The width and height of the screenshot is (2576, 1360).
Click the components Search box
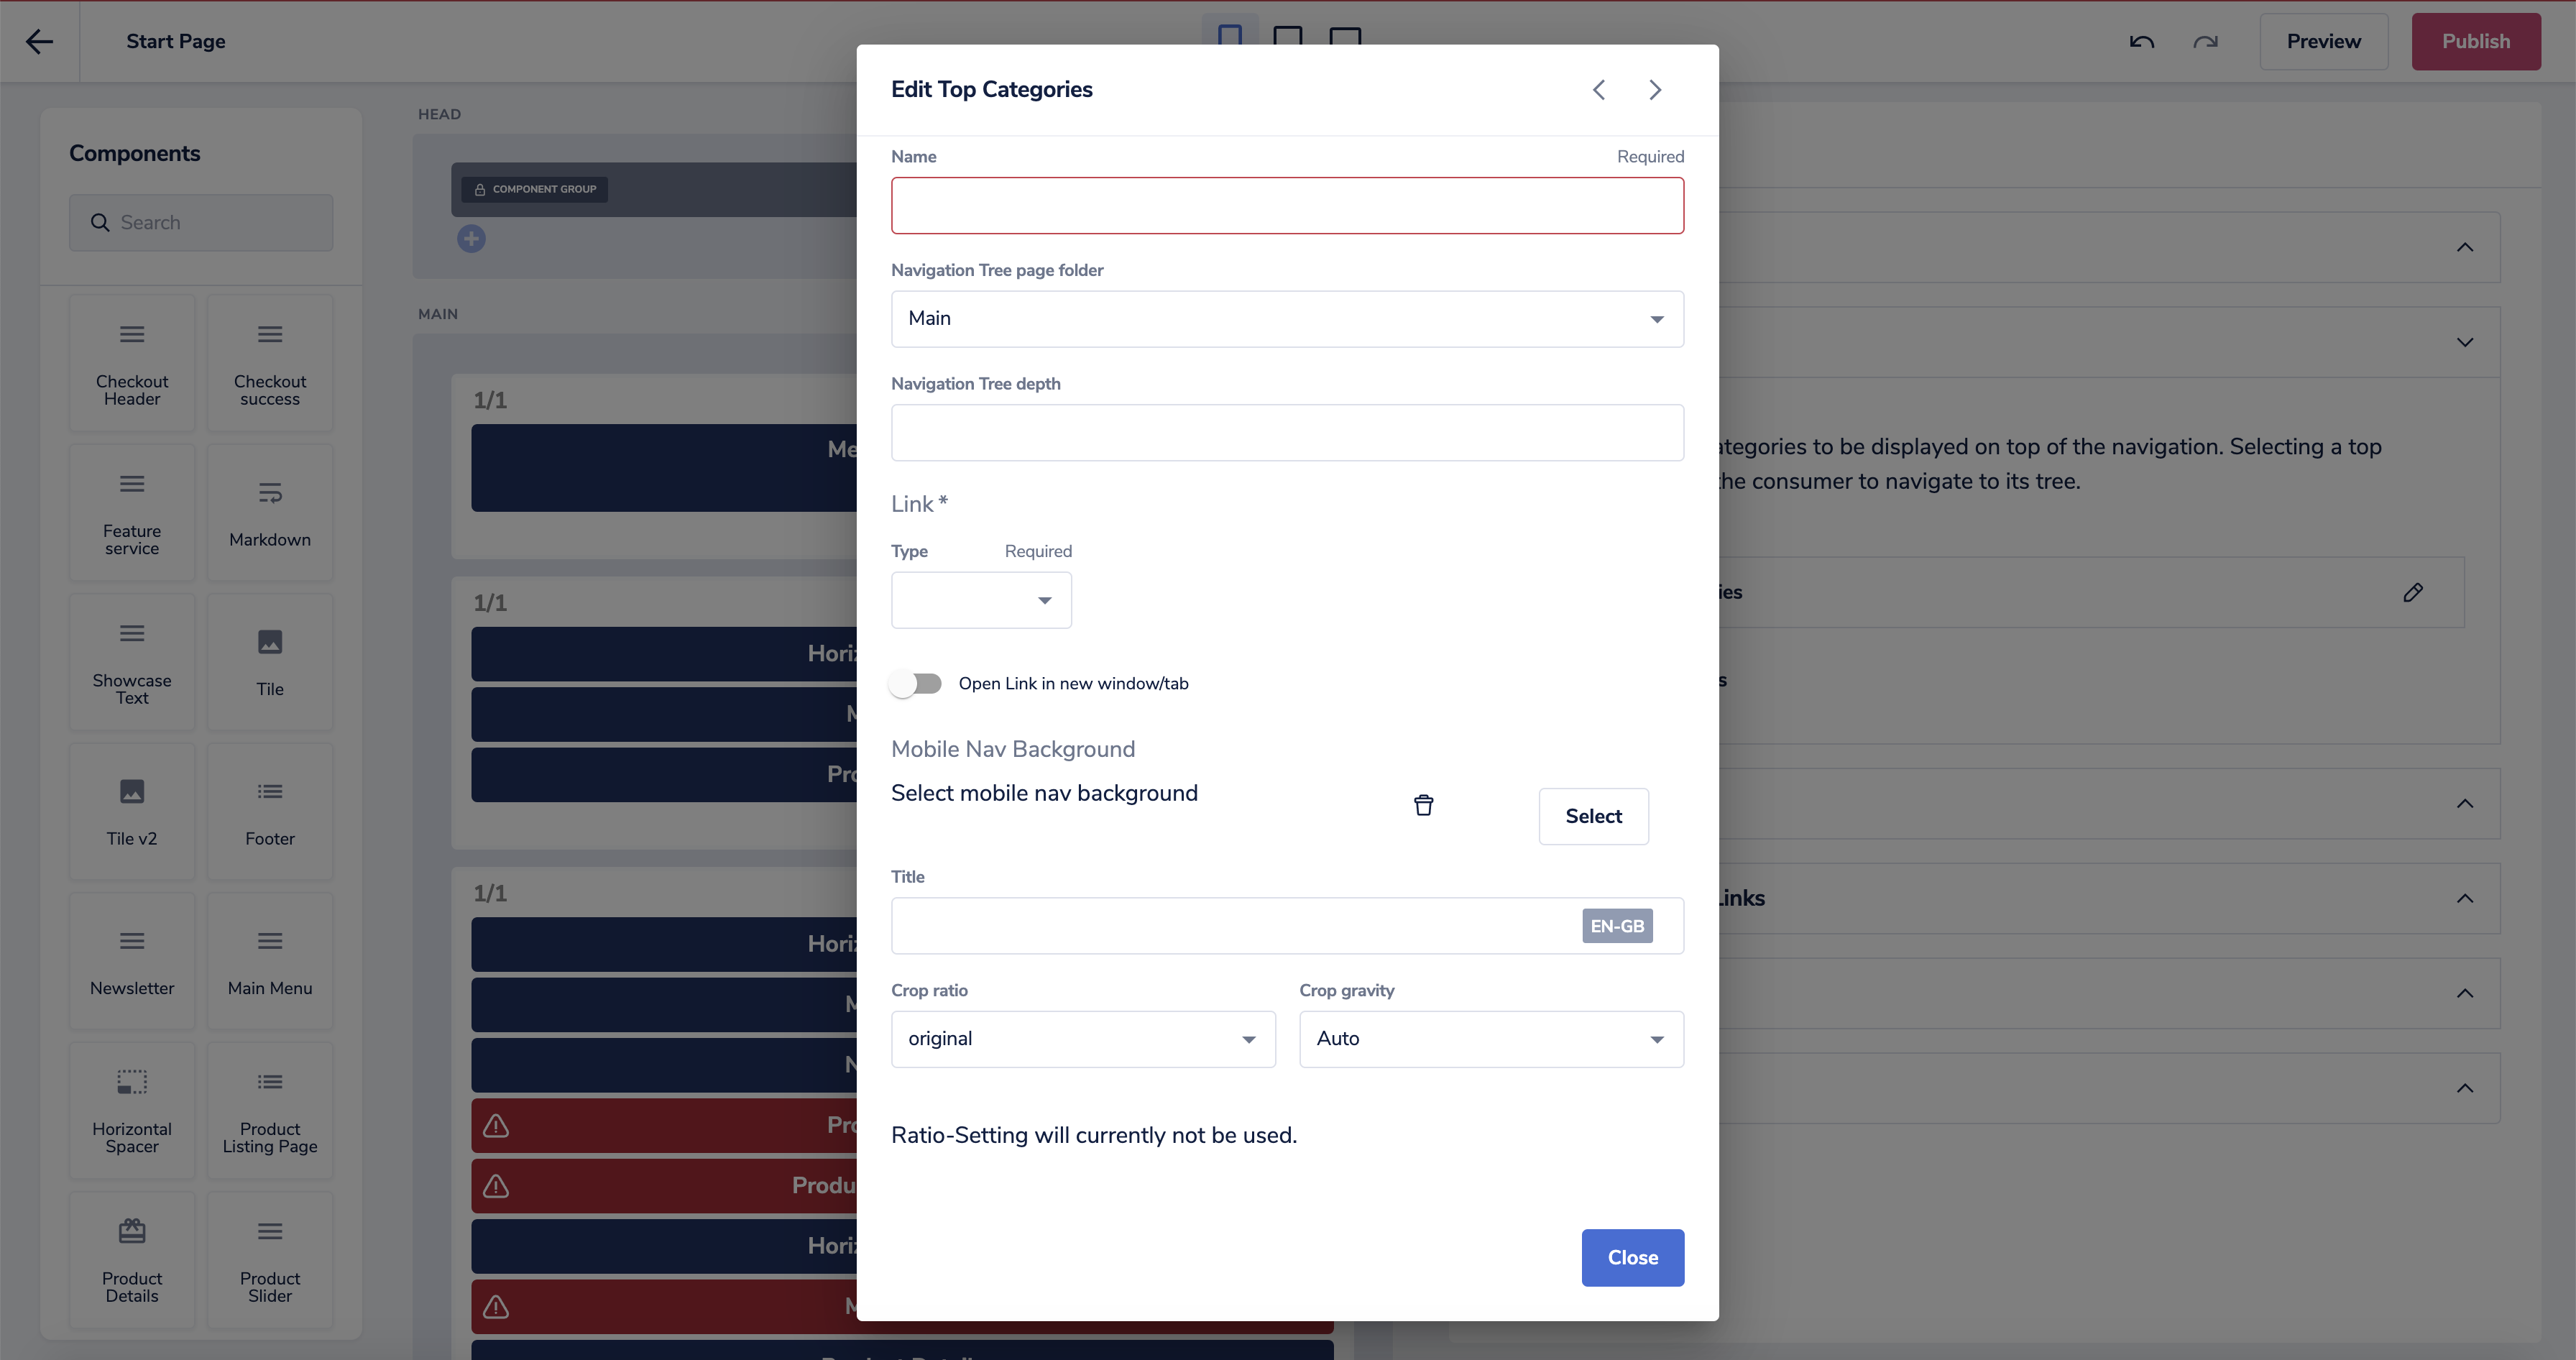click(x=201, y=223)
